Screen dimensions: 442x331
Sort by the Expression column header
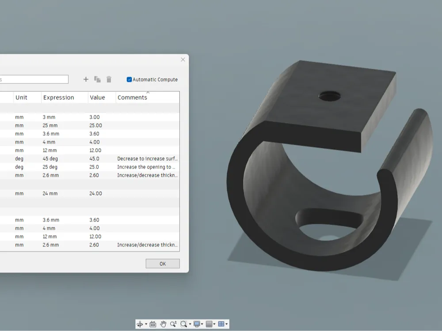click(x=65, y=98)
